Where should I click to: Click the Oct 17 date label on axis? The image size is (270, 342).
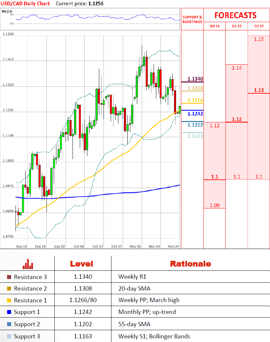(98, 246)
